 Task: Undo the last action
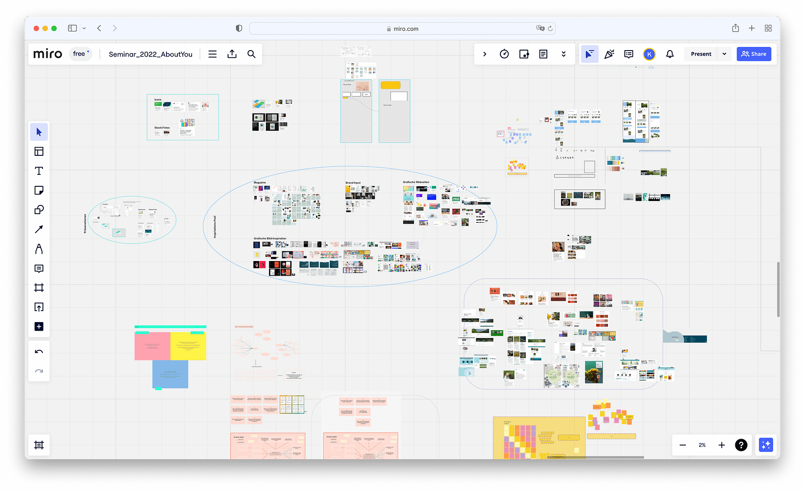(39, 352)
